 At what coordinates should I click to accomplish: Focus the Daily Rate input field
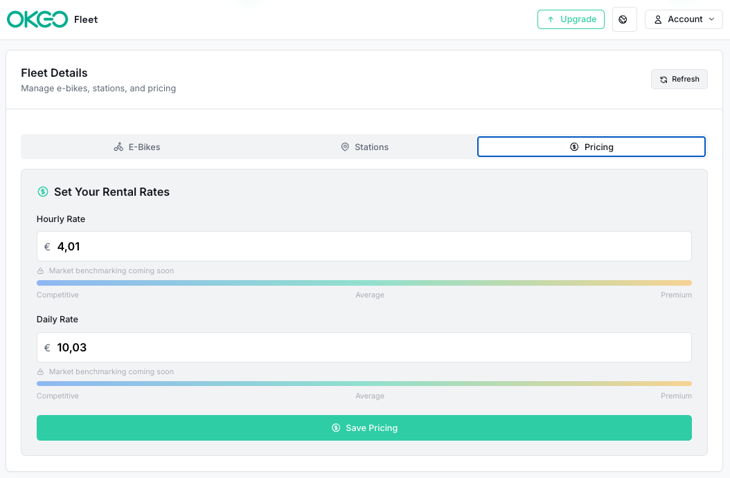(x=364, y=348)
